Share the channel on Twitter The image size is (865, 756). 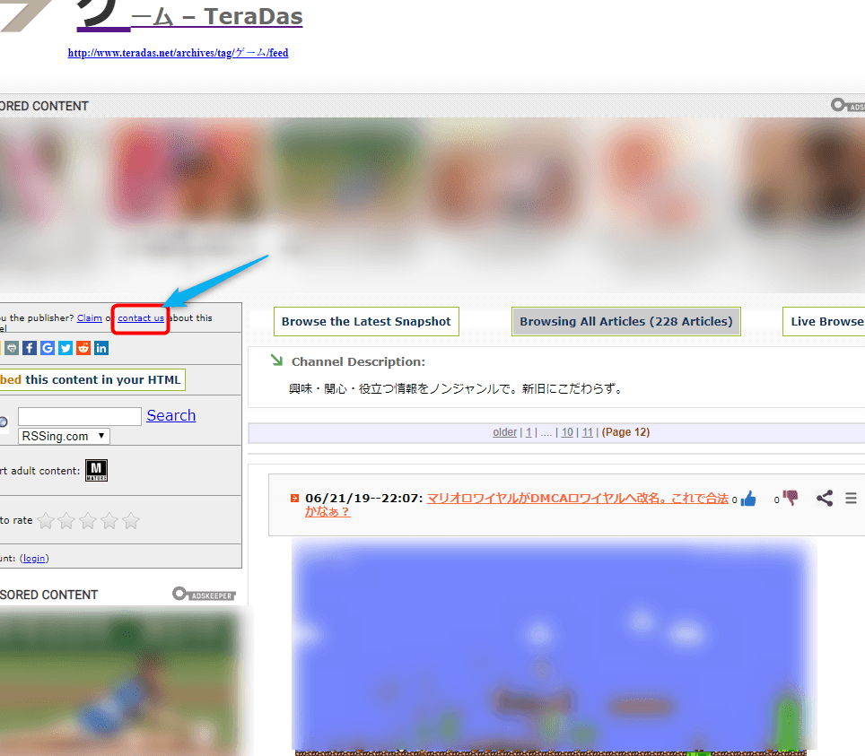[x=66, y=348]
